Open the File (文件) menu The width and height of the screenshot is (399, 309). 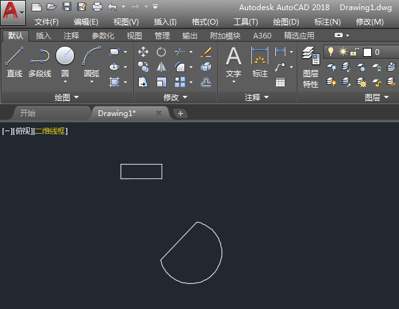click(x=46, y=21)
